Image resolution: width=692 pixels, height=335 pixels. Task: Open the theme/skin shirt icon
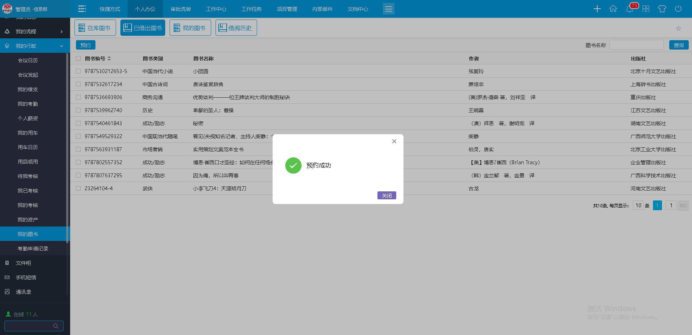662,9
